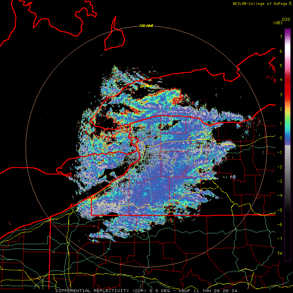Click the 50 NMI range ring label
Viewport: 293px width, 293px height.
coord(146,86)
